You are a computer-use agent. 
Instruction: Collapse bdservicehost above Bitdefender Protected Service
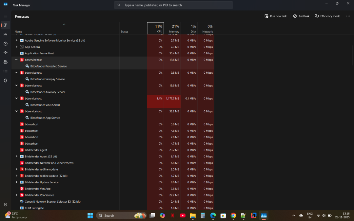coord(16,60)
